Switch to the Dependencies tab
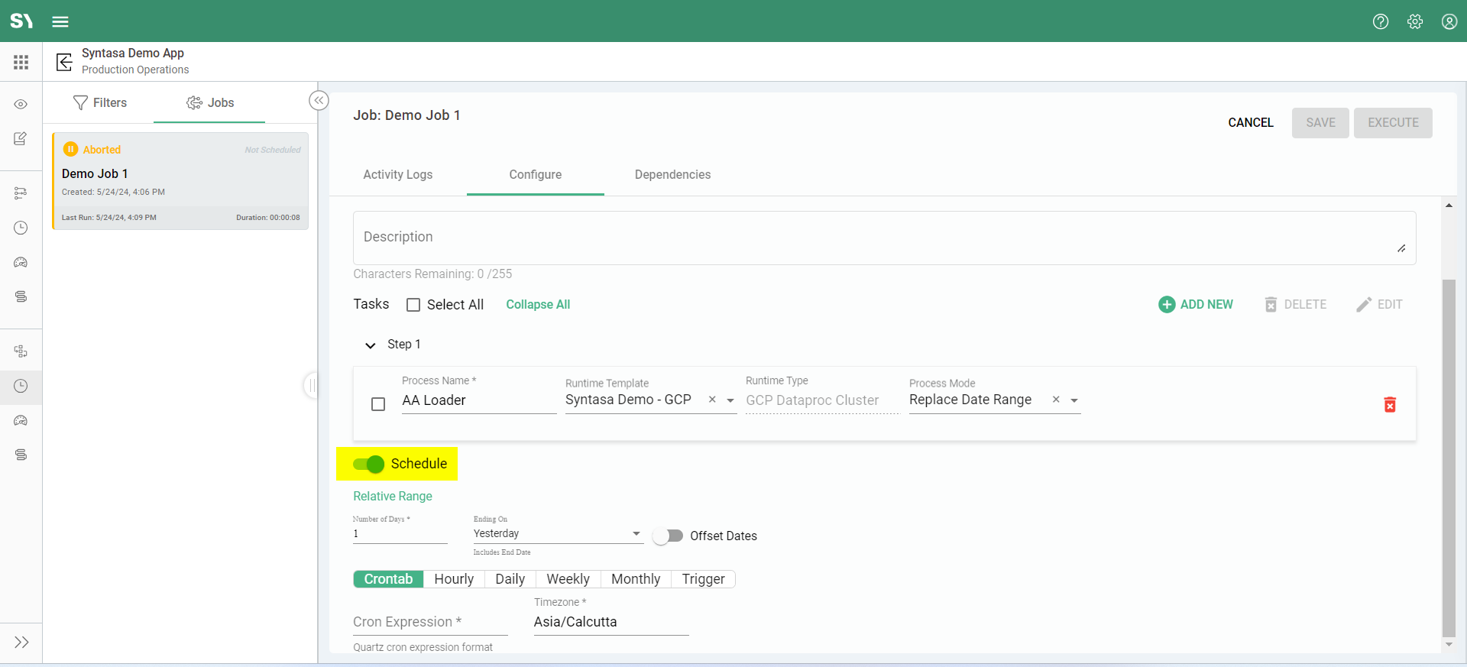The width and height of the screenshot is (1467, 667). [672, 174]
